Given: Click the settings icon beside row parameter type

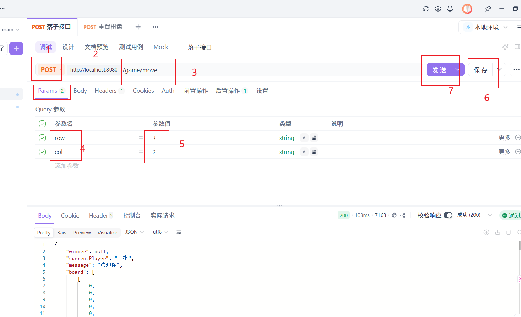Looking at the screenshot, I should coord(314,138).
